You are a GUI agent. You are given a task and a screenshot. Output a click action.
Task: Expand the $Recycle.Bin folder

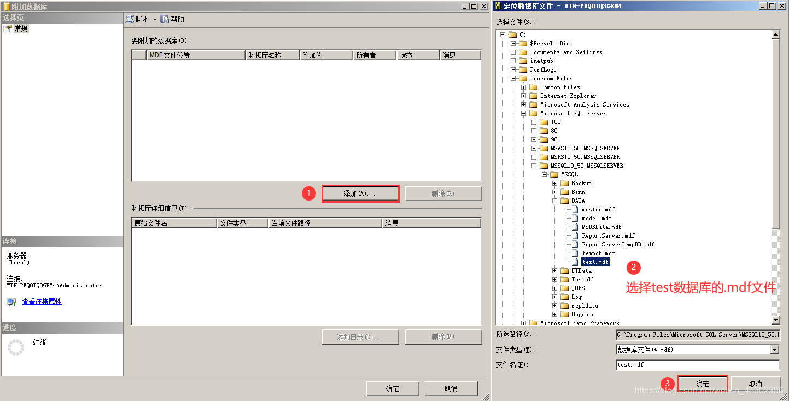tap(513, 43)
